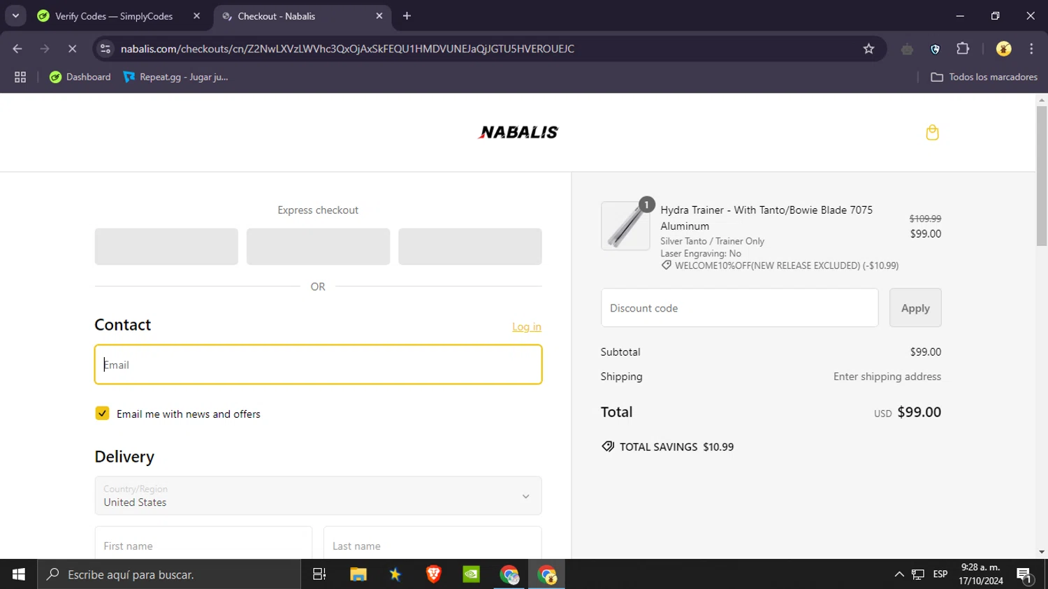Focus the Email input field
The image size is (1048, 589).
tap(318, 365)
